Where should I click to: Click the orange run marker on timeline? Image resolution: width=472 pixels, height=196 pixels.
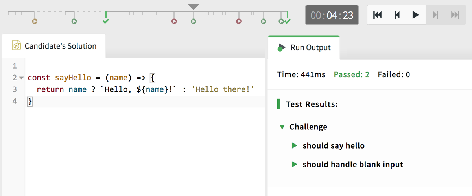tap(35, 21)
